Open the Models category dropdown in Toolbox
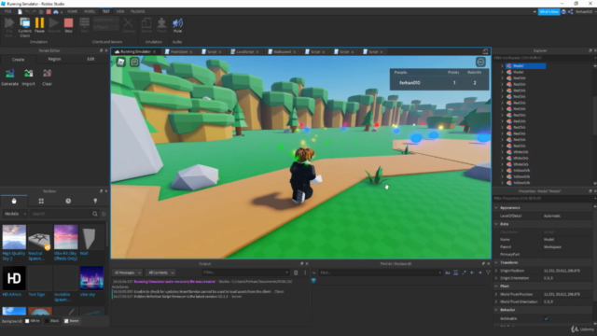The height and width of the screenshot is (336, 597). 15,214
